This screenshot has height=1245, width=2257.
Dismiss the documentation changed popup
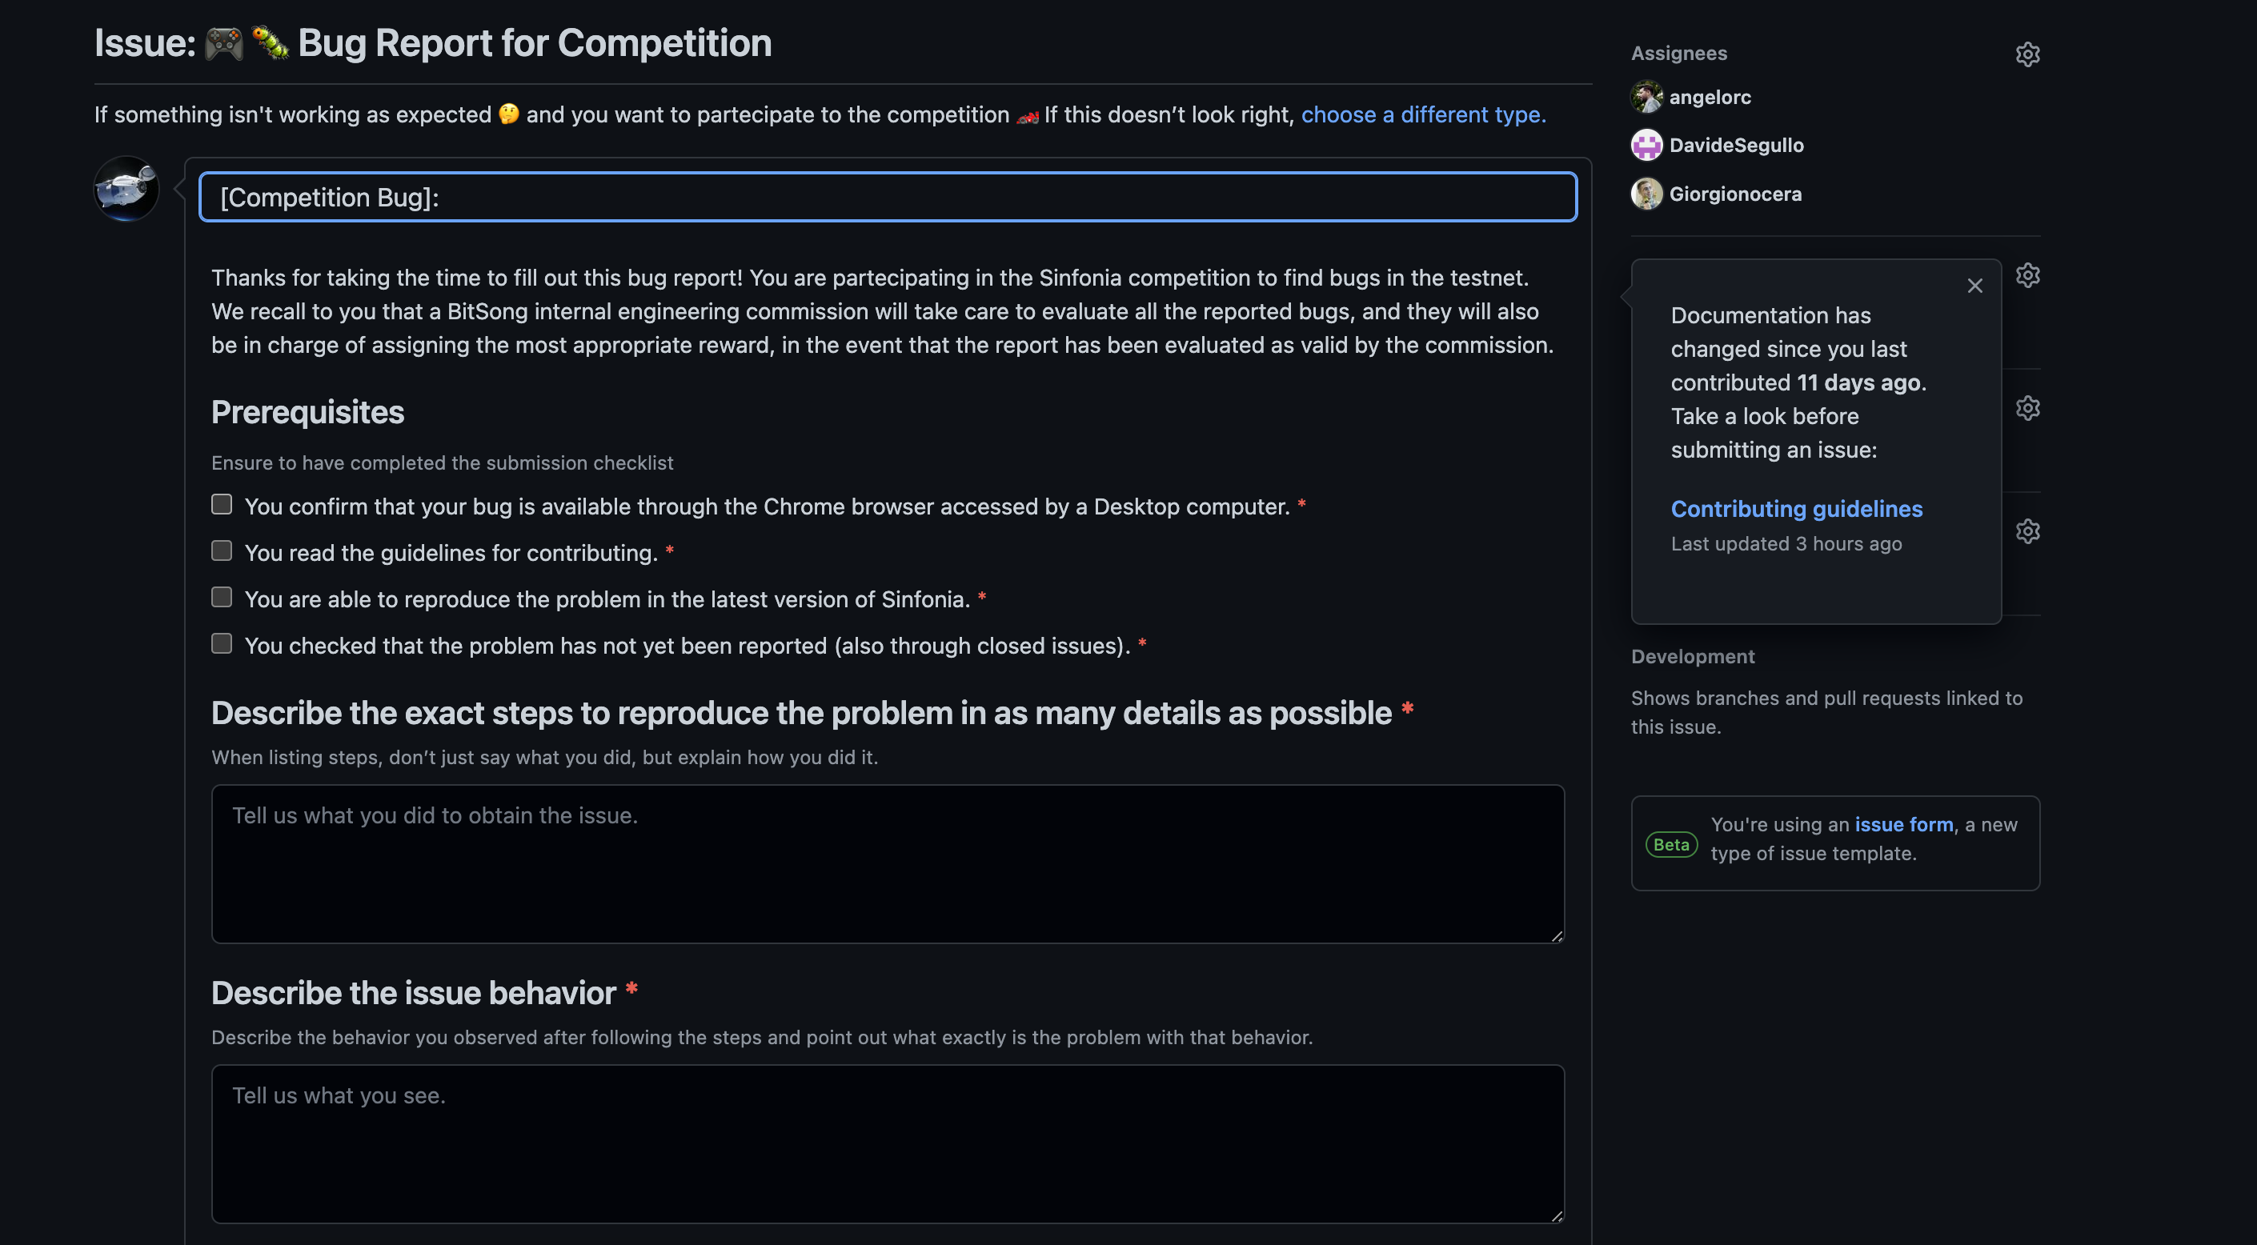pyautogui.click(x=1975, y=286)
